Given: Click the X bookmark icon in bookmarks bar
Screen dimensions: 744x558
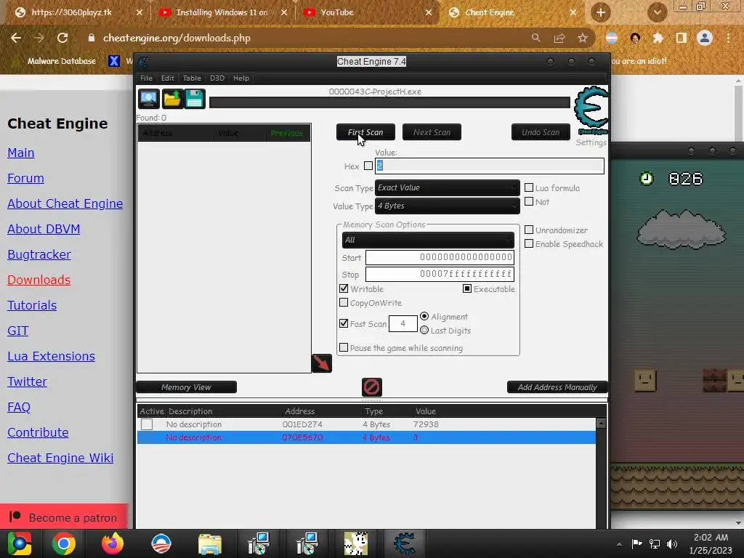Looking at the screenshot, I should (114, 61).
